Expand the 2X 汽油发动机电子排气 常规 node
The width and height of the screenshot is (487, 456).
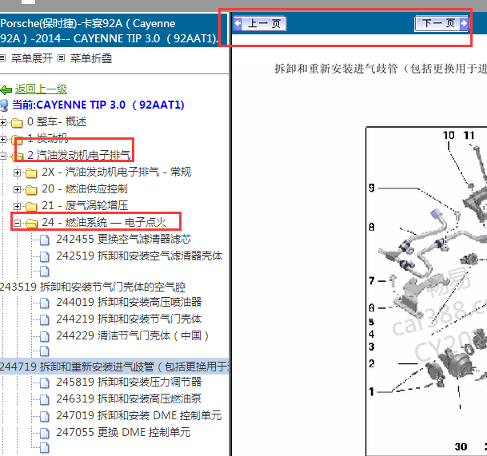click(x=18, y=172)
